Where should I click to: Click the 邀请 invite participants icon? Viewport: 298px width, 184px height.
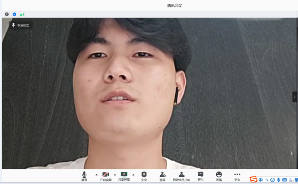tap(162, 175)
